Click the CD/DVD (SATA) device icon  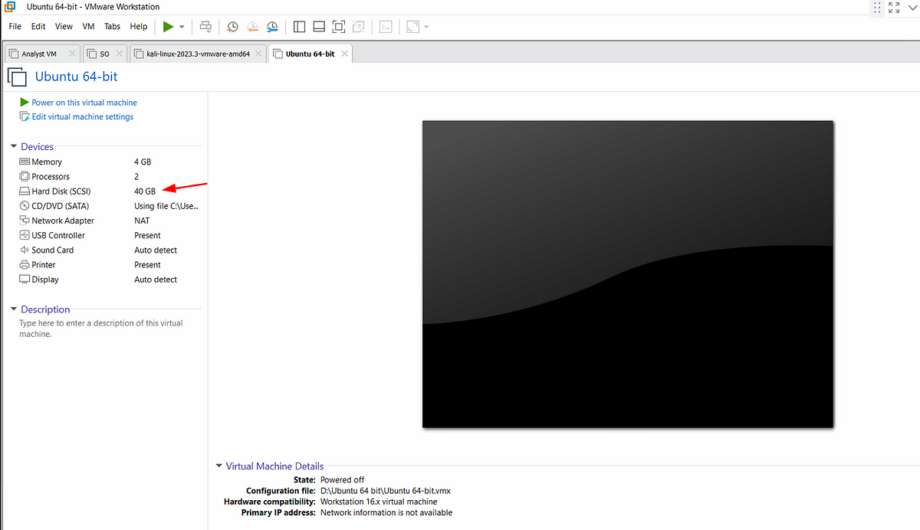(25, 206)
